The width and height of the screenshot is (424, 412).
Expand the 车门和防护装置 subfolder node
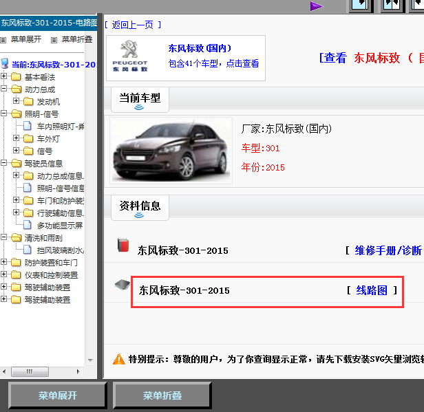click(x=16, y=200)
